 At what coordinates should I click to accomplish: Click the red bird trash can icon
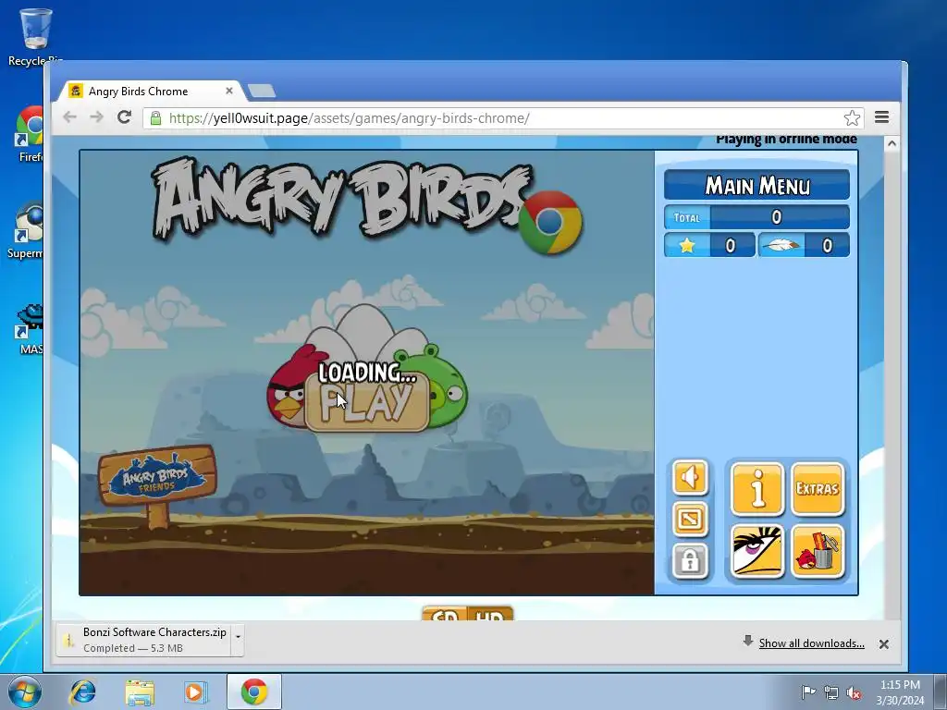pyautogui.click(x=818, y=551)
